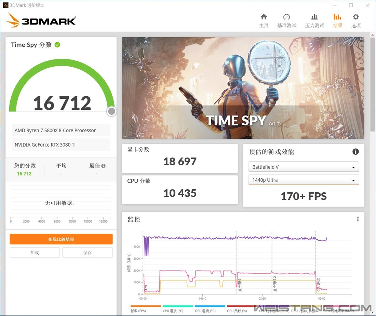Click the 加载 load button

coord(35,252)
